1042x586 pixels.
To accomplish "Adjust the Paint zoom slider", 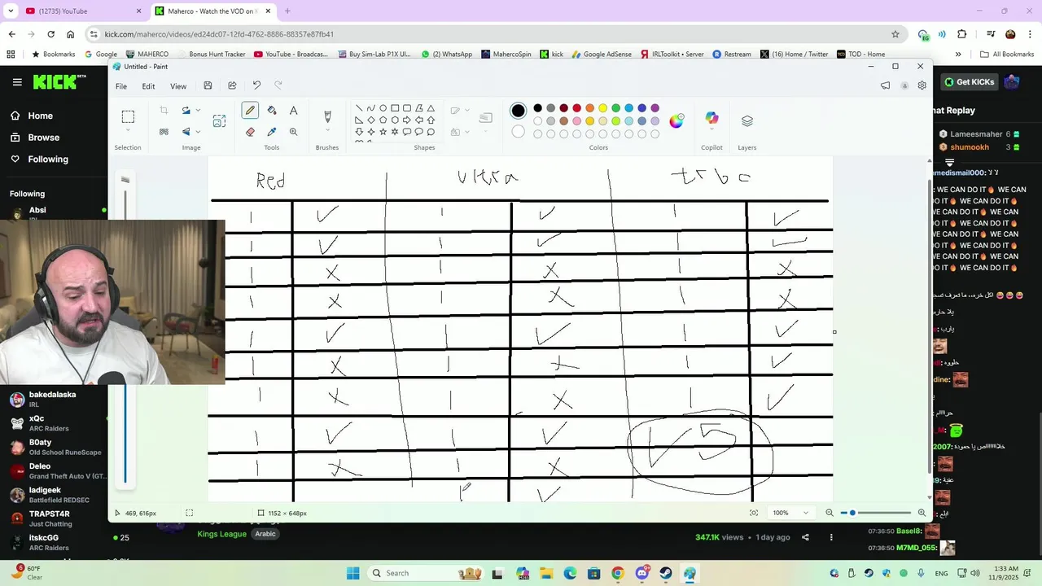I will [876, 513].
